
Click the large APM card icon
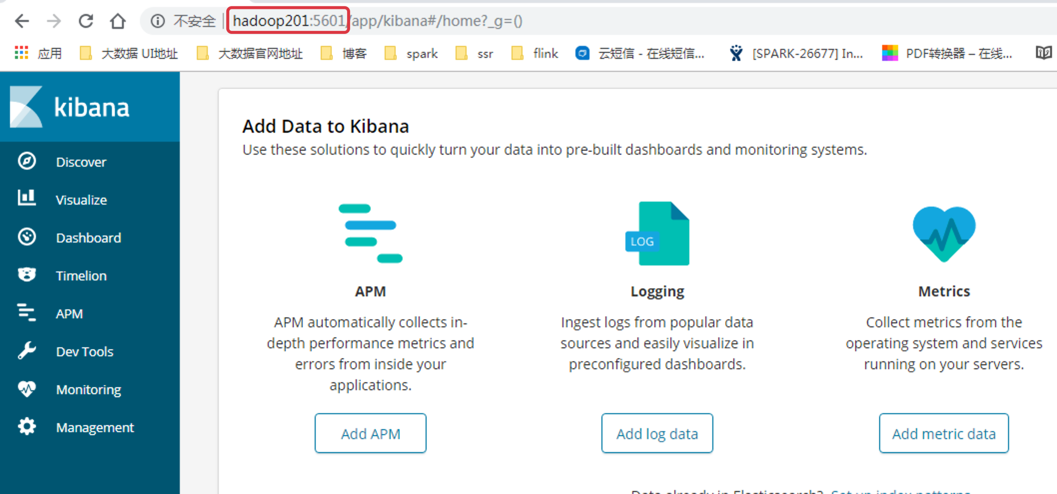(370, 233)
